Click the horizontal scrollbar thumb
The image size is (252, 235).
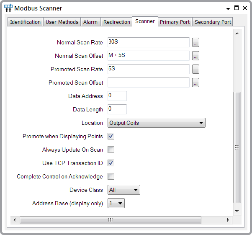click(x=111, y=220)
